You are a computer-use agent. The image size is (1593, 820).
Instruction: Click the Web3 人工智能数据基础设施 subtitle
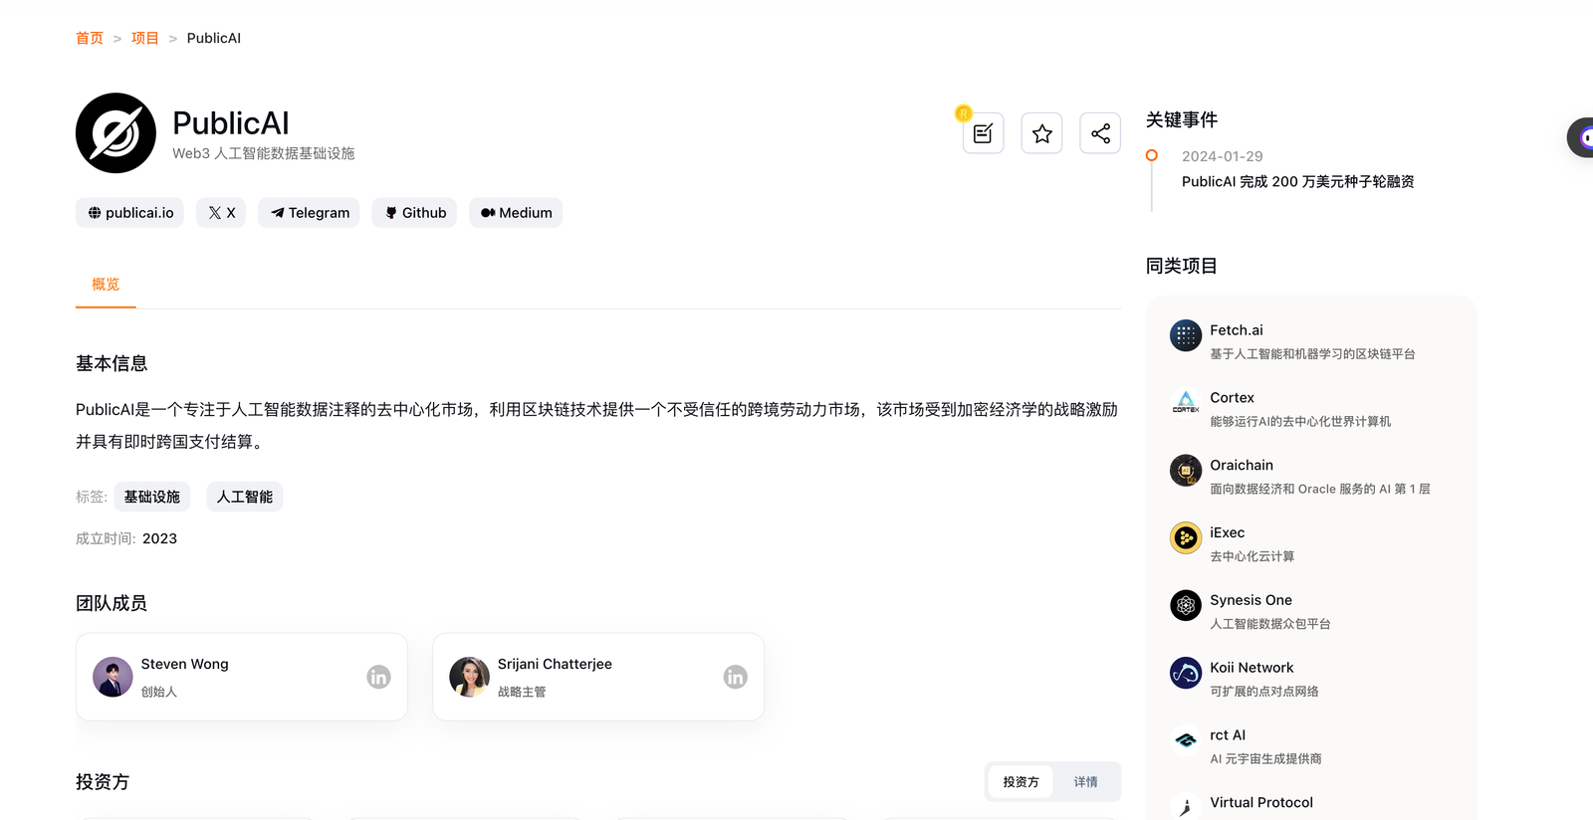pyautogui.click(x=263, y=153)
